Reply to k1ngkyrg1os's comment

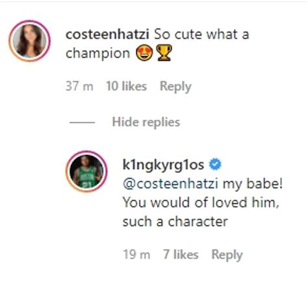point(227,255)
